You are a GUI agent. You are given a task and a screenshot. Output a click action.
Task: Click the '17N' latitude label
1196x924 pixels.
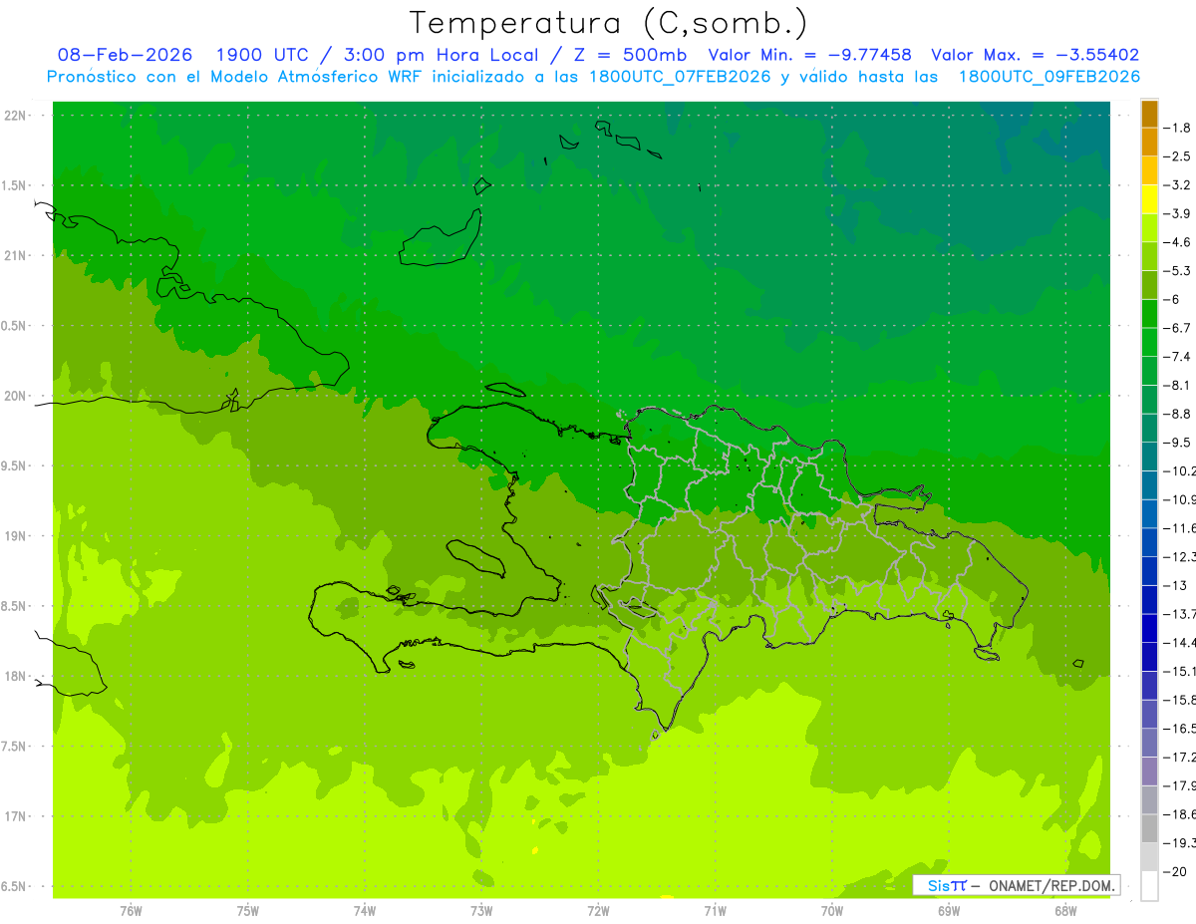17,816
